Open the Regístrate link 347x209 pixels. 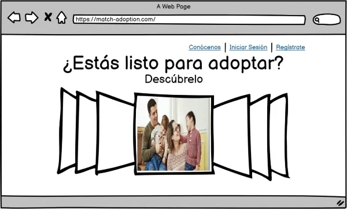pos(290,47)
